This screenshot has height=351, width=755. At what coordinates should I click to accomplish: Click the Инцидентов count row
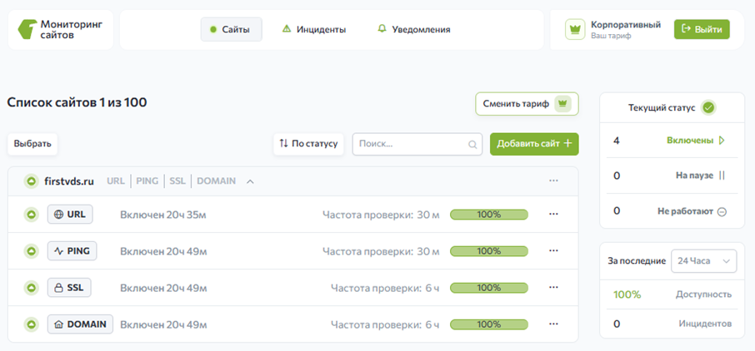coord(672,324)
